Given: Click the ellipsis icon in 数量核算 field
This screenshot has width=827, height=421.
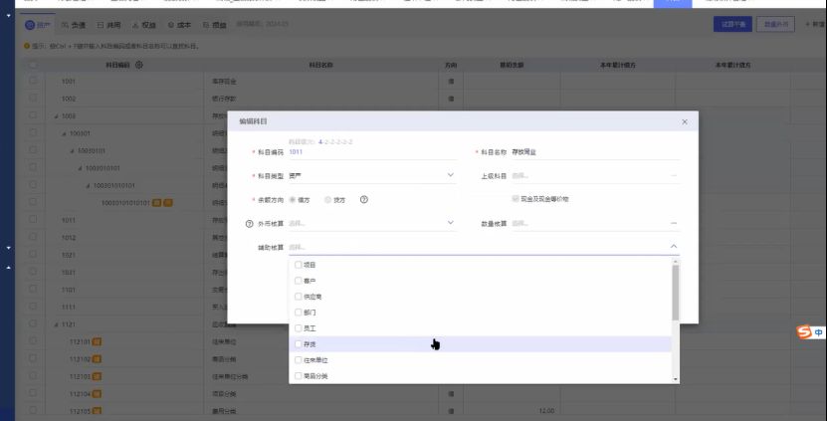Looking at the screenshot, I should (x=674, y=223).
